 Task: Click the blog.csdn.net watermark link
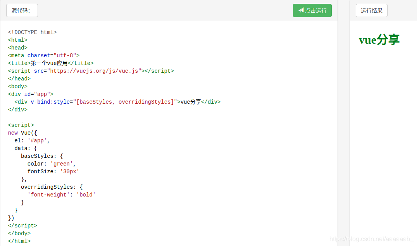click(371, 239)
